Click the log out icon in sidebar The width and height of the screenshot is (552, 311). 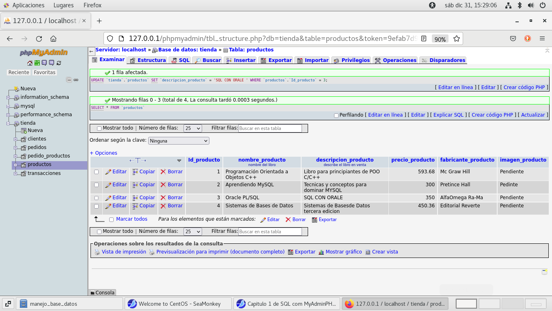coord(37,63)
